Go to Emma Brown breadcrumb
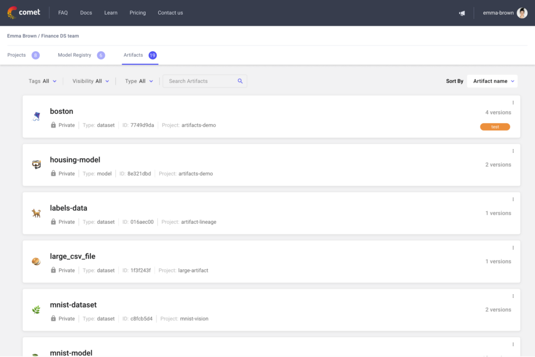 tap(22, 36)
